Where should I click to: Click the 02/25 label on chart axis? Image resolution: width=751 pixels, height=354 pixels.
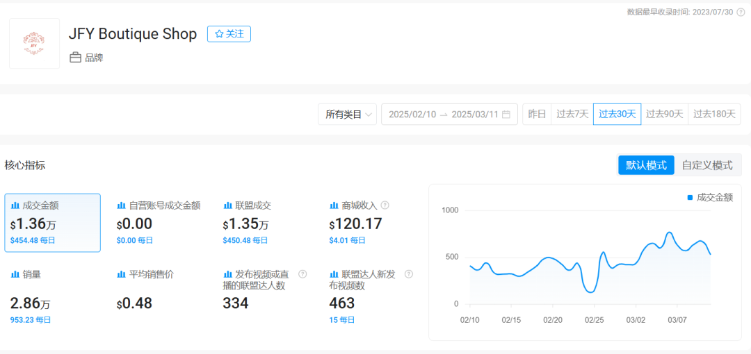594,319
